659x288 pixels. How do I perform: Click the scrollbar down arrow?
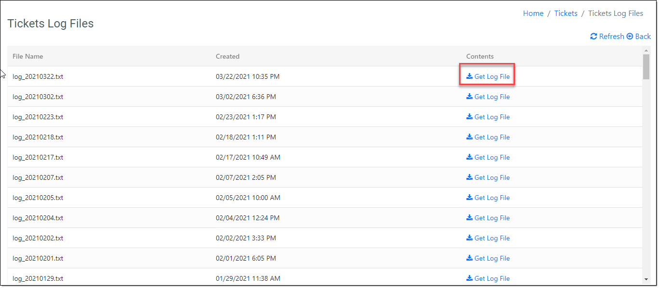pos(646,279)
